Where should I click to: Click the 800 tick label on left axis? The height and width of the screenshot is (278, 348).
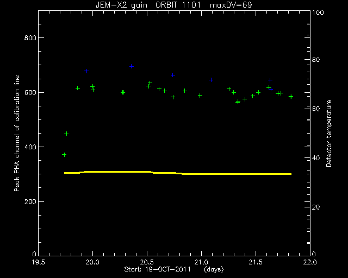[x=30, y=37]
